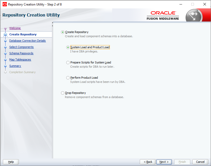Screen dimensions: 211x166
Task: Select System Load and Product Load option
Action: click(68, 47)
